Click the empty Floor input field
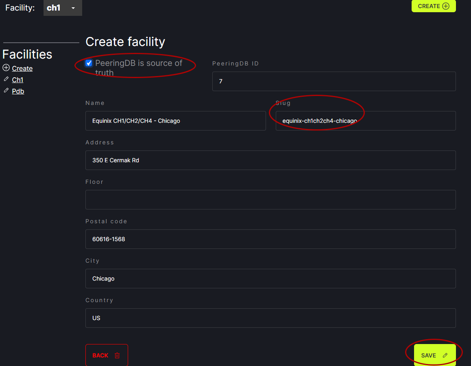Screen dimensions: 471x366 click(270, 200)
